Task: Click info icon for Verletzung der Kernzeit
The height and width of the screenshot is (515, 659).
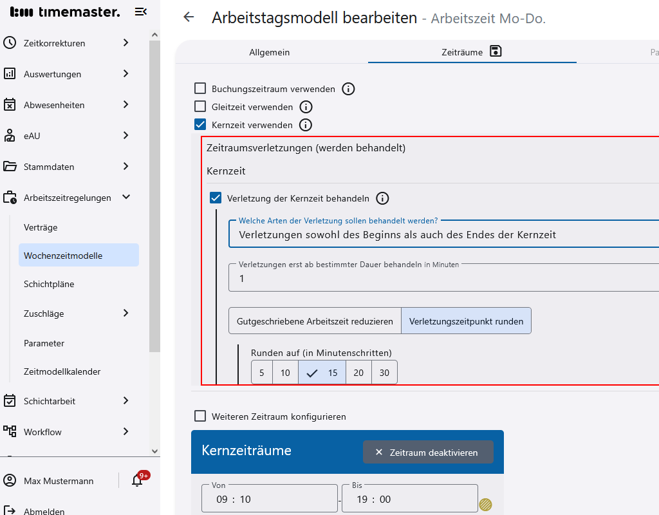Action: (382, 198)
